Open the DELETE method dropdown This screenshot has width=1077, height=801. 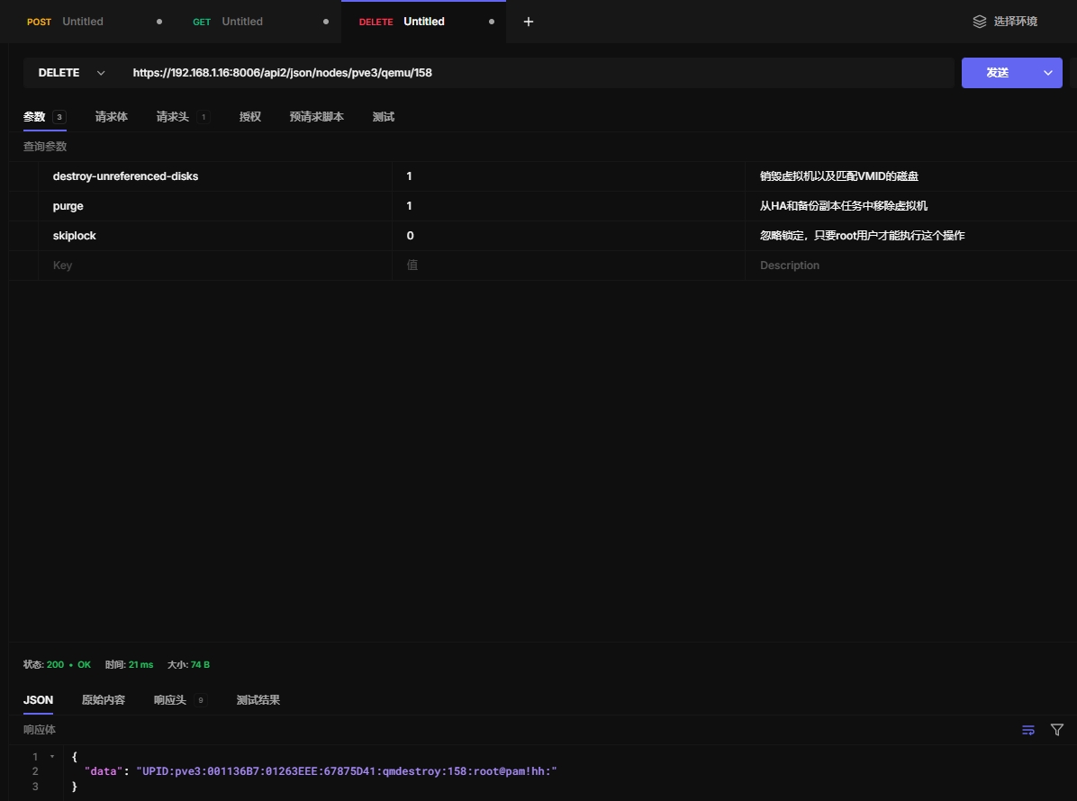click(71, 73)
